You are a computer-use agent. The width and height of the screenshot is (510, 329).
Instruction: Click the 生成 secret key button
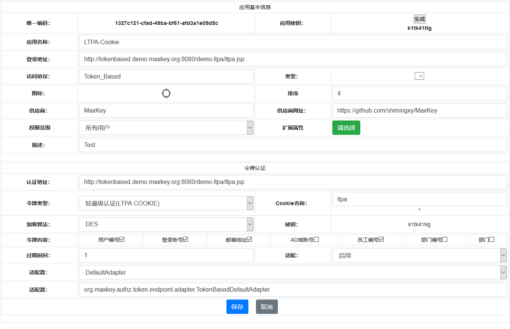pos(419,19)
